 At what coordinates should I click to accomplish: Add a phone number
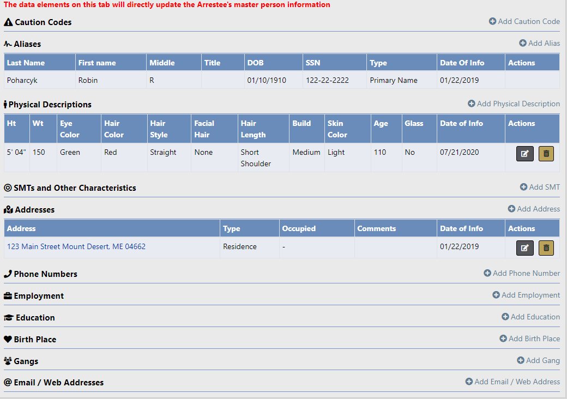point(522,273)
